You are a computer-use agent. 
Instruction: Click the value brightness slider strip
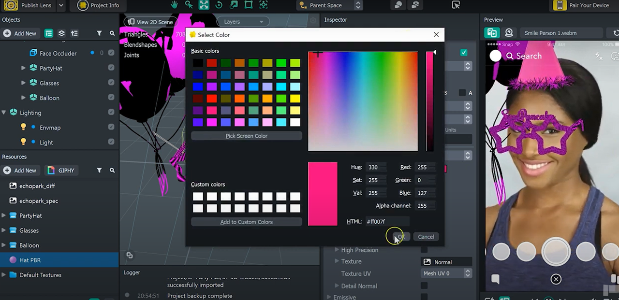(x=429, y=101)
